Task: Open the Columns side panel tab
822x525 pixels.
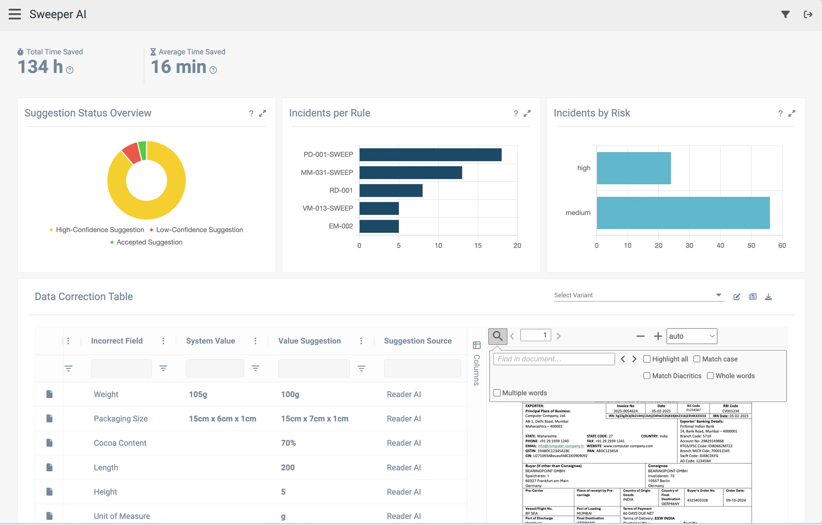Action: (477, 364)
